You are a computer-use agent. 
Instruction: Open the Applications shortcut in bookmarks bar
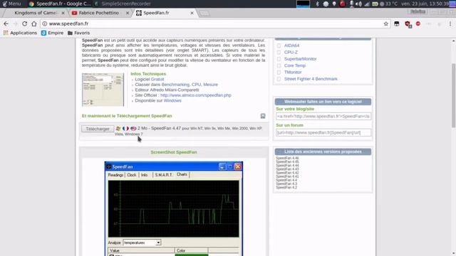pyautogui.click(x=20, y=33)
